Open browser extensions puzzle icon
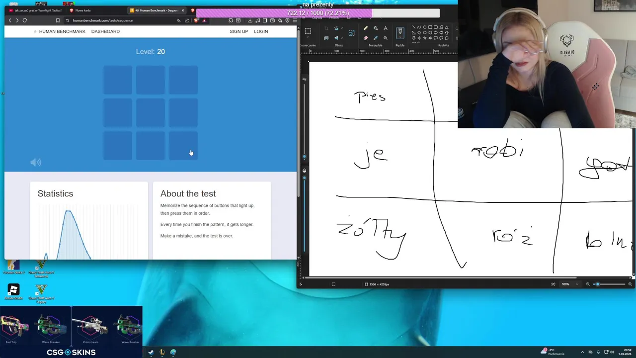 (x=231, y=20)
